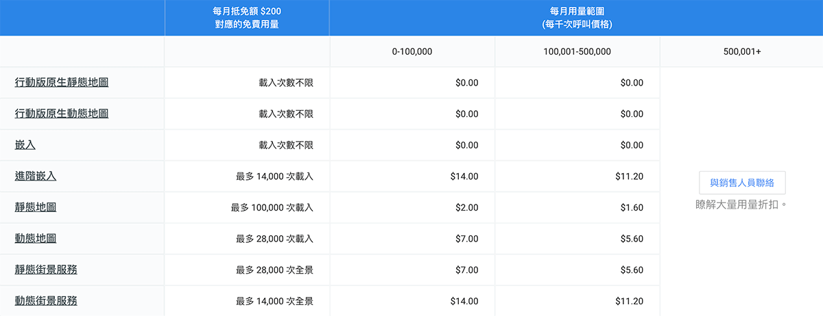Open the 動態地圖 link
This screenshot has width=823, height=316.
coord(36,239)
